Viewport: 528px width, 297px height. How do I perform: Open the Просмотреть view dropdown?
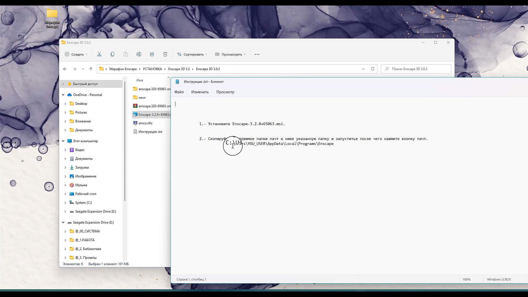(x=230, y=54)
